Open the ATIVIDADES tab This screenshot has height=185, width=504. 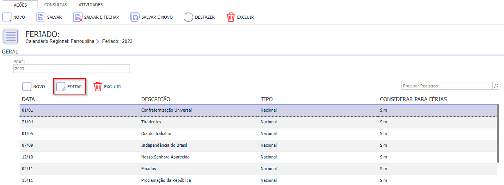click(x=91, y=5)
